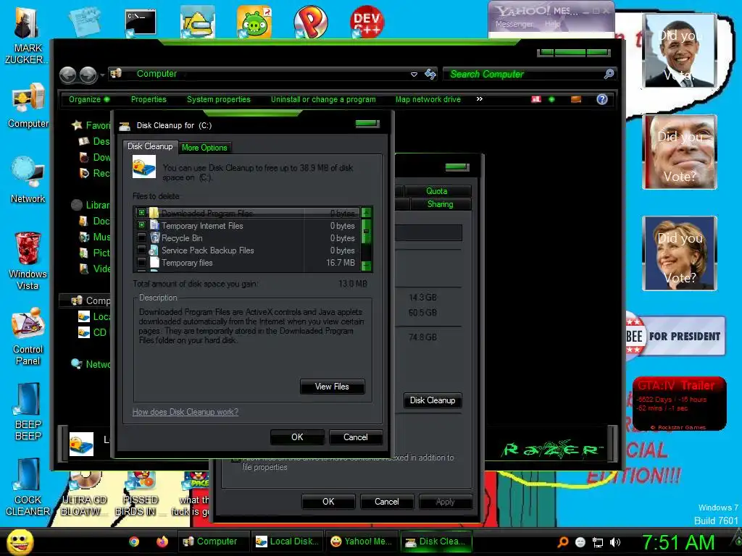This screenshot has width=742, height=556.
Task: Open the MARK ZUCKER desktop folder icon
Action: 27,35
